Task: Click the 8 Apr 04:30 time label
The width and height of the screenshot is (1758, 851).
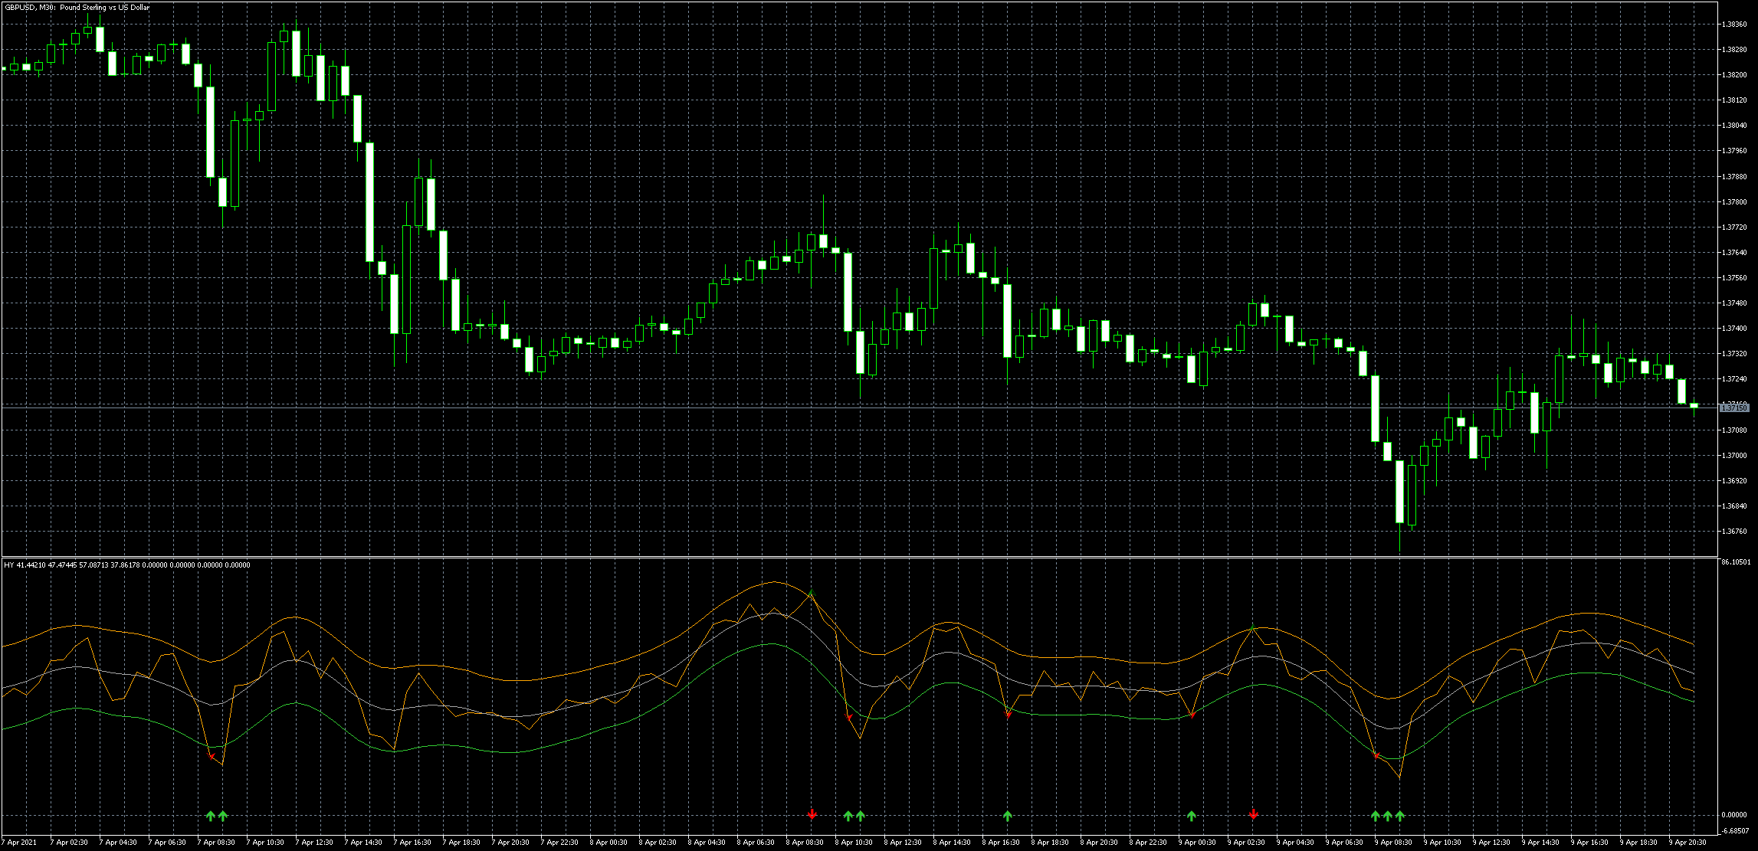Action: [x=707, y=843]
